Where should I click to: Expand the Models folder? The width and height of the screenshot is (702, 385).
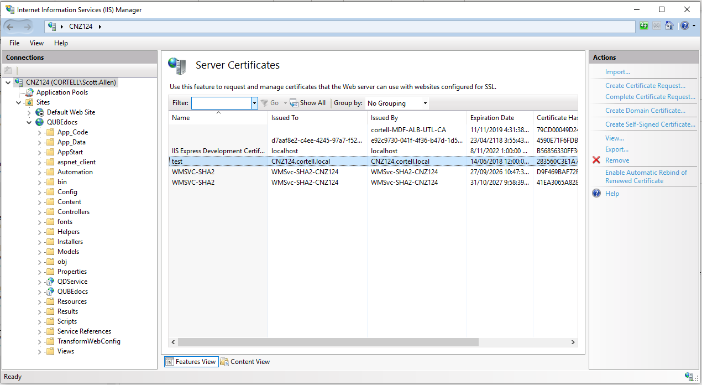(40, 252)
